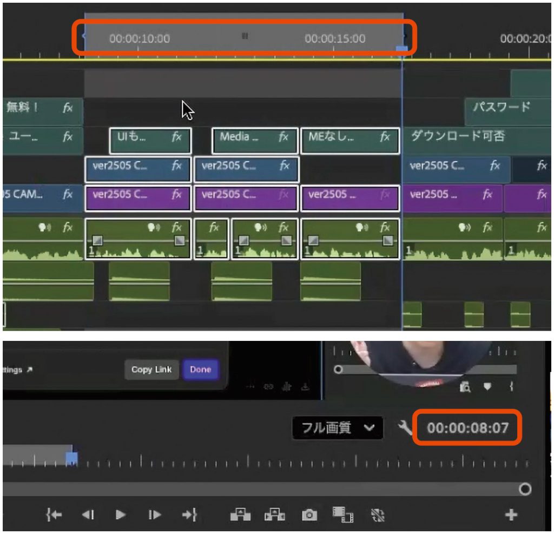The height and width of the screenshot is (534, 554).
Task: Click the Step Back 1 Frame icon
Action: click(x=88, y=515)
